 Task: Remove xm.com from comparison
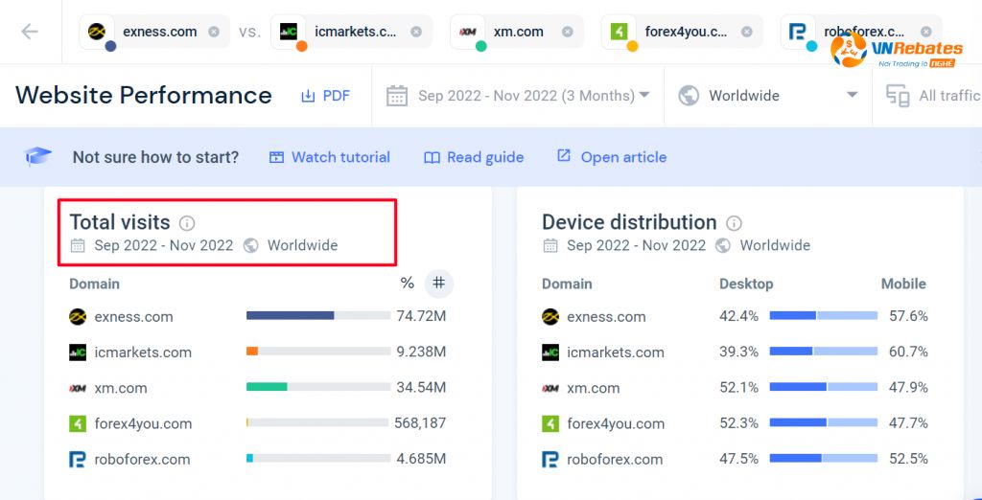(x=567, y=32)
